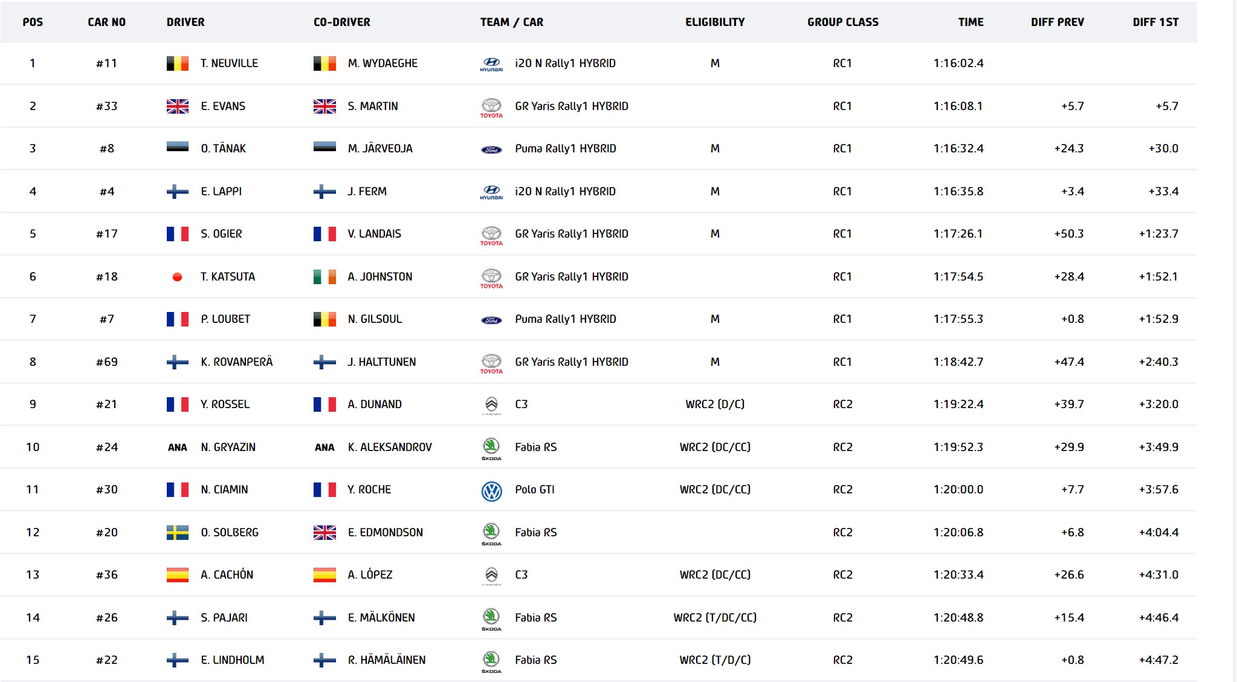This screenshot has width=1237, height=682.
Task: Click the ELIGIBILITY column header
Action: coord(715,22)
